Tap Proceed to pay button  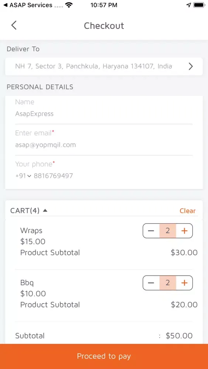click(104, 356)
